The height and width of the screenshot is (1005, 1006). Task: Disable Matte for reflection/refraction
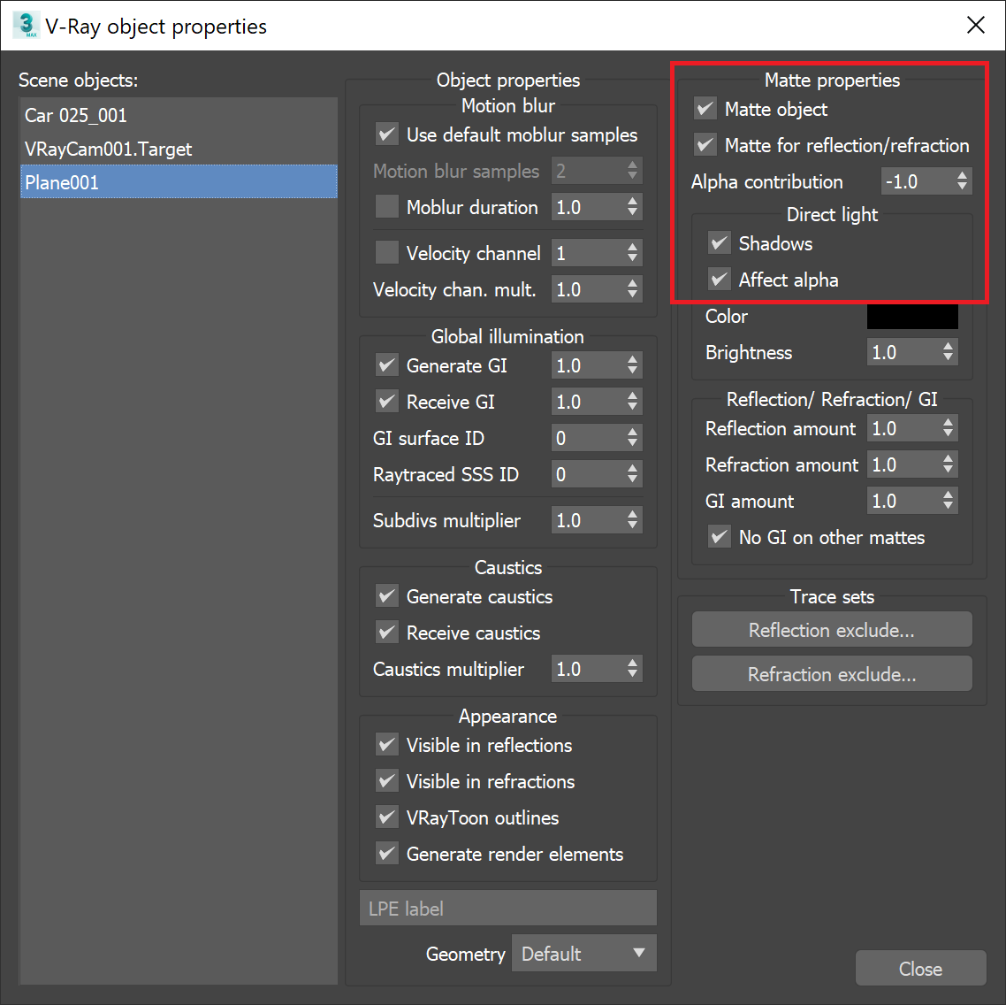click(x=705, y=146)
